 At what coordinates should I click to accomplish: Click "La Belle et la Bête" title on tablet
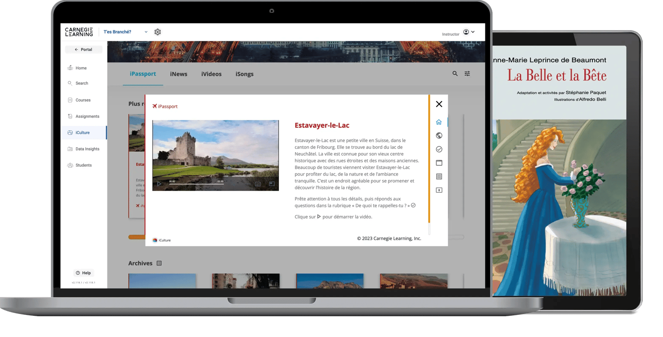click(557, 75)
